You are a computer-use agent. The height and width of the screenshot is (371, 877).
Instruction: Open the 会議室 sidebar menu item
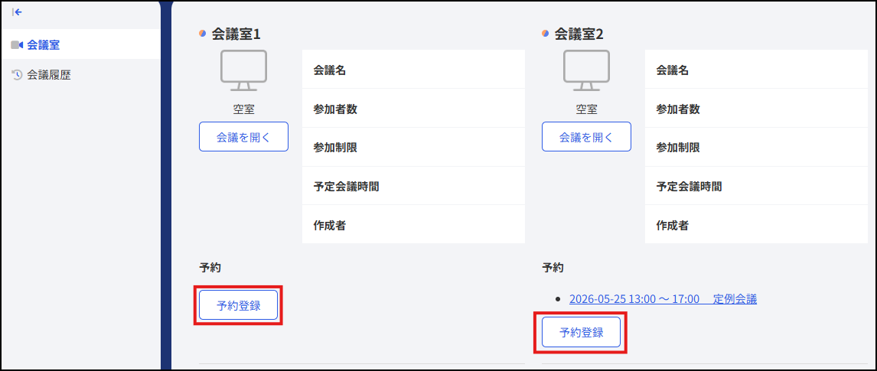click(x=80, y=44)
